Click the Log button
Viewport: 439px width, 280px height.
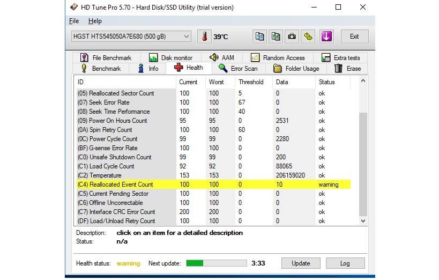coord(345,263)
